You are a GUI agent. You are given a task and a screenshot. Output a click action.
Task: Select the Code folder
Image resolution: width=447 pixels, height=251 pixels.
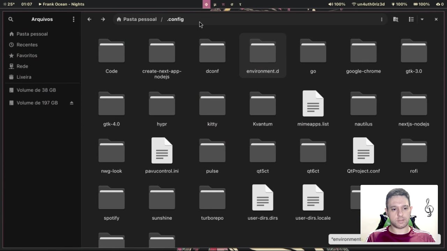(x=111, y=56)
